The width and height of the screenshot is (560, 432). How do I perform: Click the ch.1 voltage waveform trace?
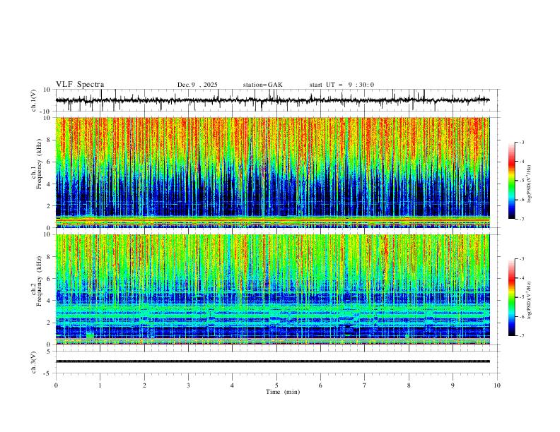click(272, 100)
